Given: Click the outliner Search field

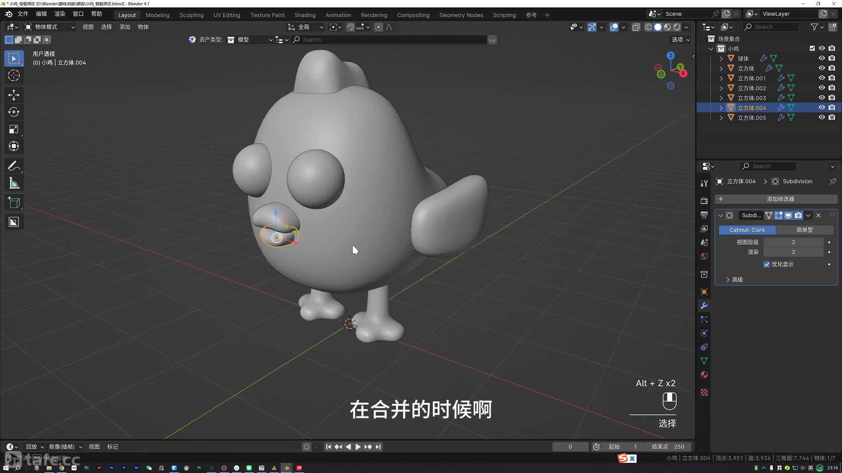Looking at the screenshot, I should 771,27.
